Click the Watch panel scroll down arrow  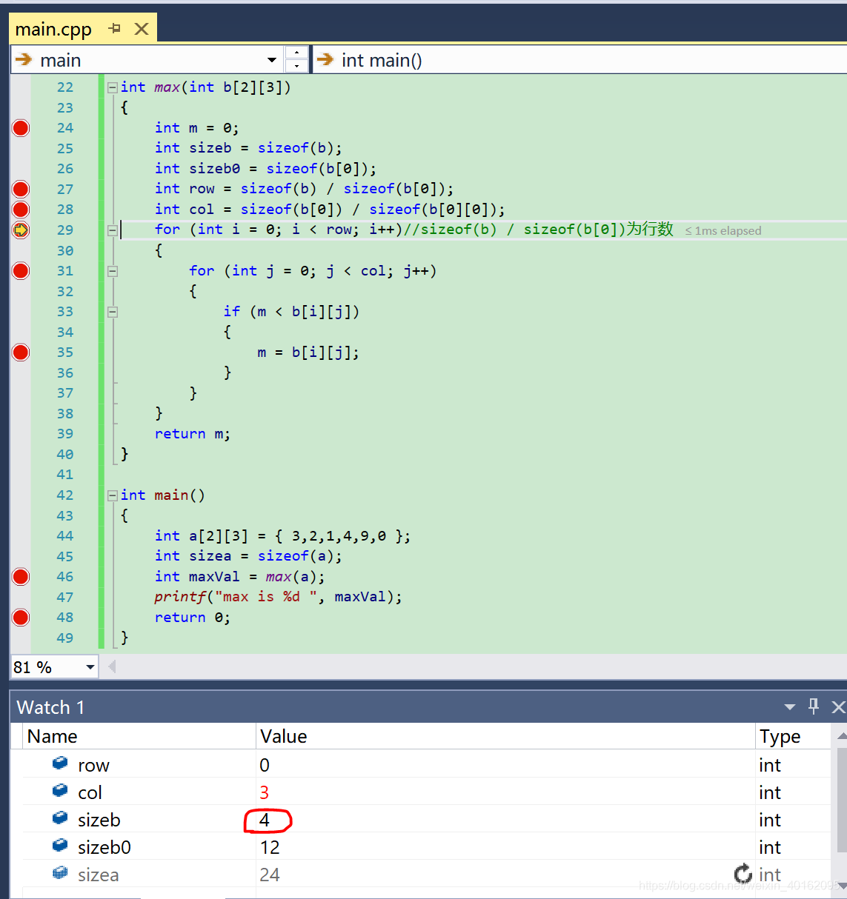(841, 886)
